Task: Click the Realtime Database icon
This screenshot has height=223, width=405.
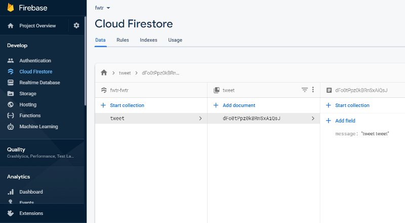Action: [x=11, y=83]
